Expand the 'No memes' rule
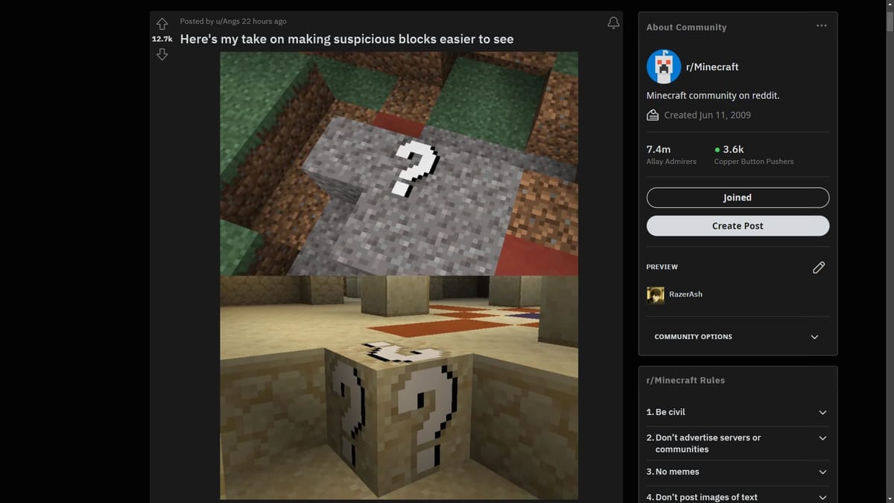Image resolution: width=894 pixels, height=503 pixels. pyautogui.click(x=822, y=472)
